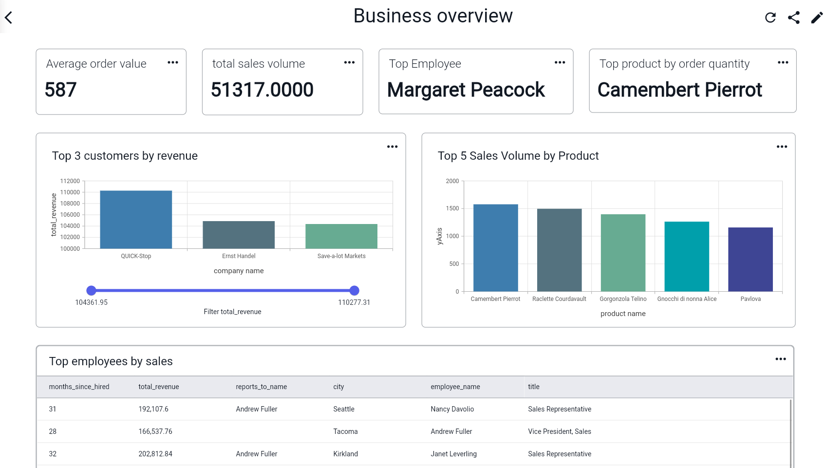Open menu for Top 3 customers chart
Image resolution: width=824 pixels, height=468 pixels.
pyautogui.click(x=393, y=146)
